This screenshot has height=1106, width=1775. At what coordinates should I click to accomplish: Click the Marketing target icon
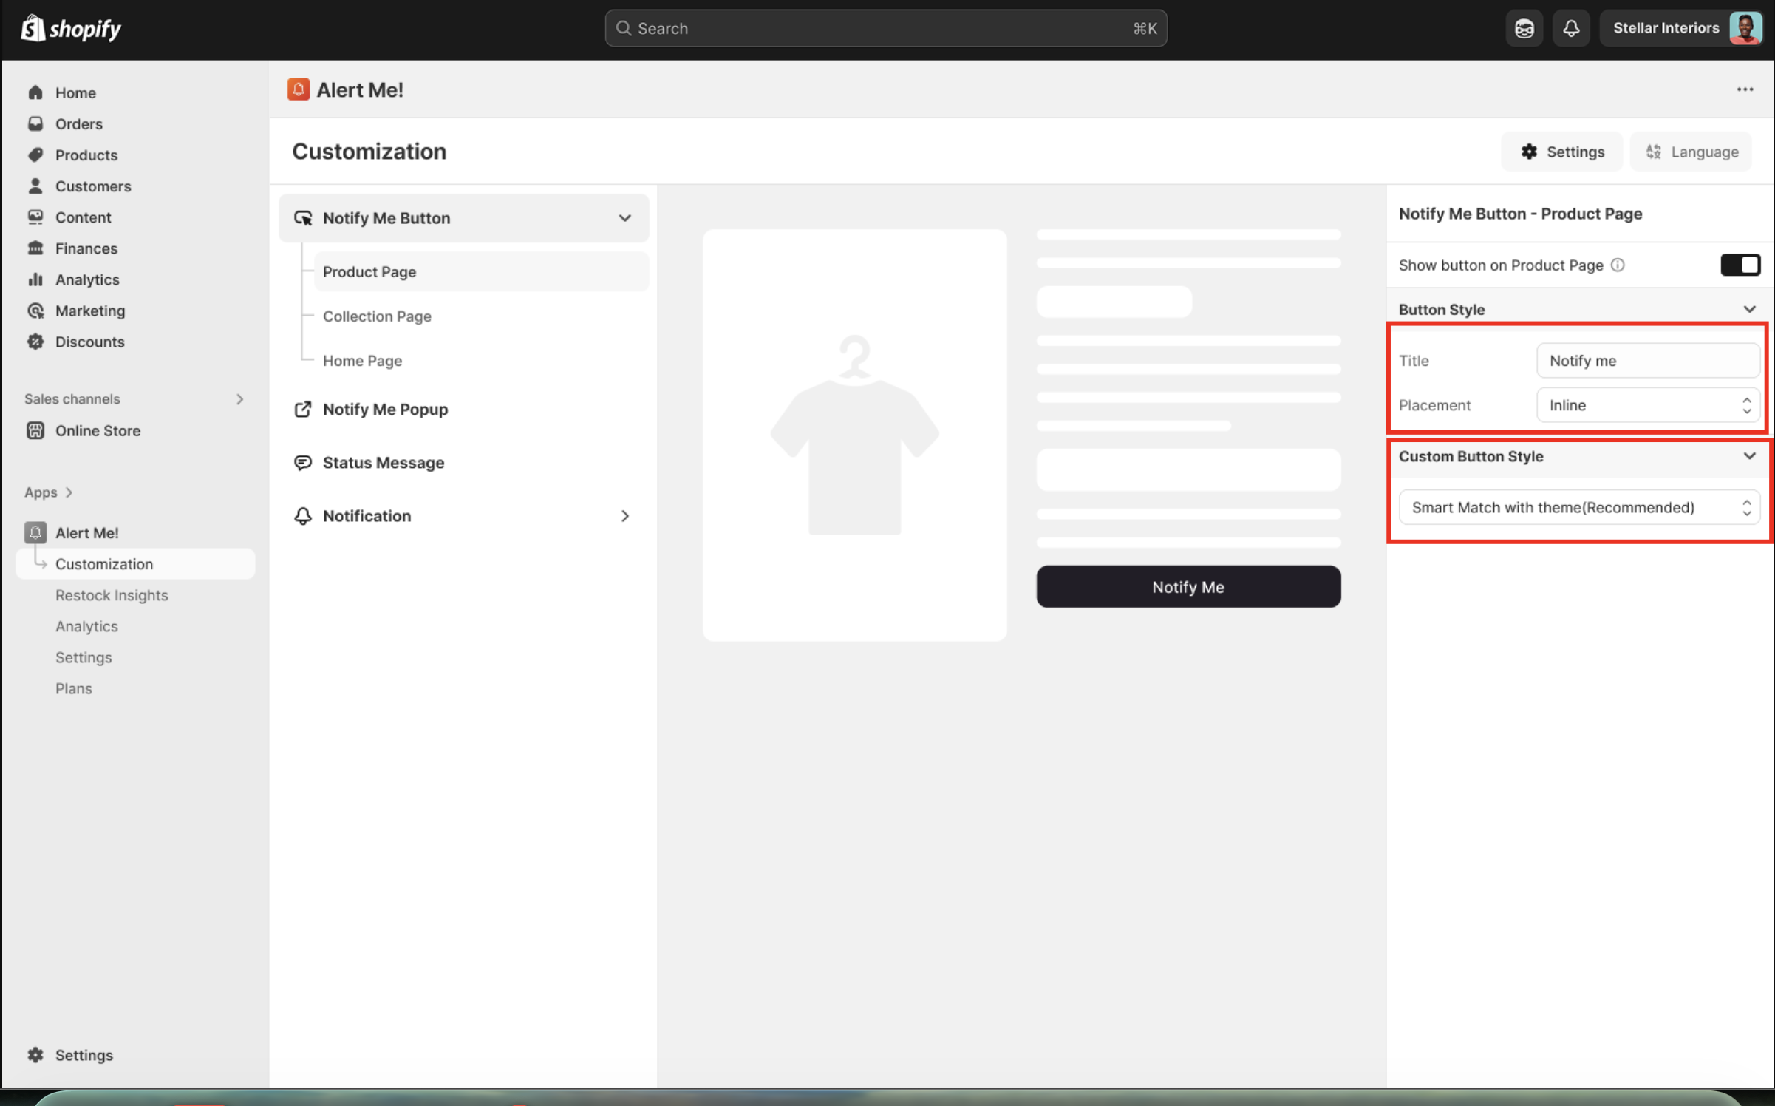35,310
